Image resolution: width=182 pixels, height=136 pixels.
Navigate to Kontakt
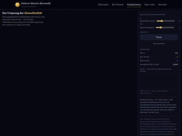tap(162, 5)
